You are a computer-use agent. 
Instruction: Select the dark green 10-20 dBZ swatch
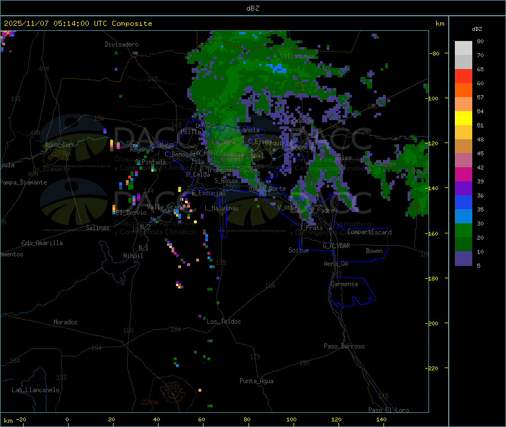pyautogui.click(x=463, y=245)
